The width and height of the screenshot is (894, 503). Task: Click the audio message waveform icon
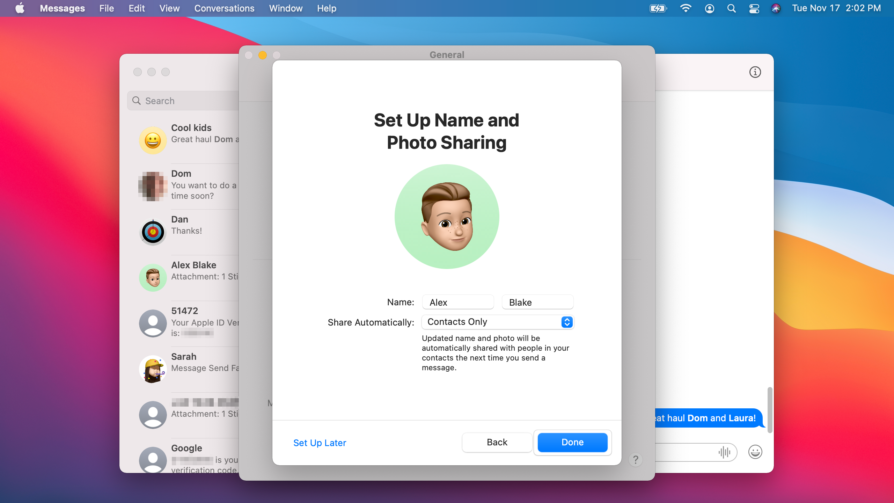click(725, 452)
